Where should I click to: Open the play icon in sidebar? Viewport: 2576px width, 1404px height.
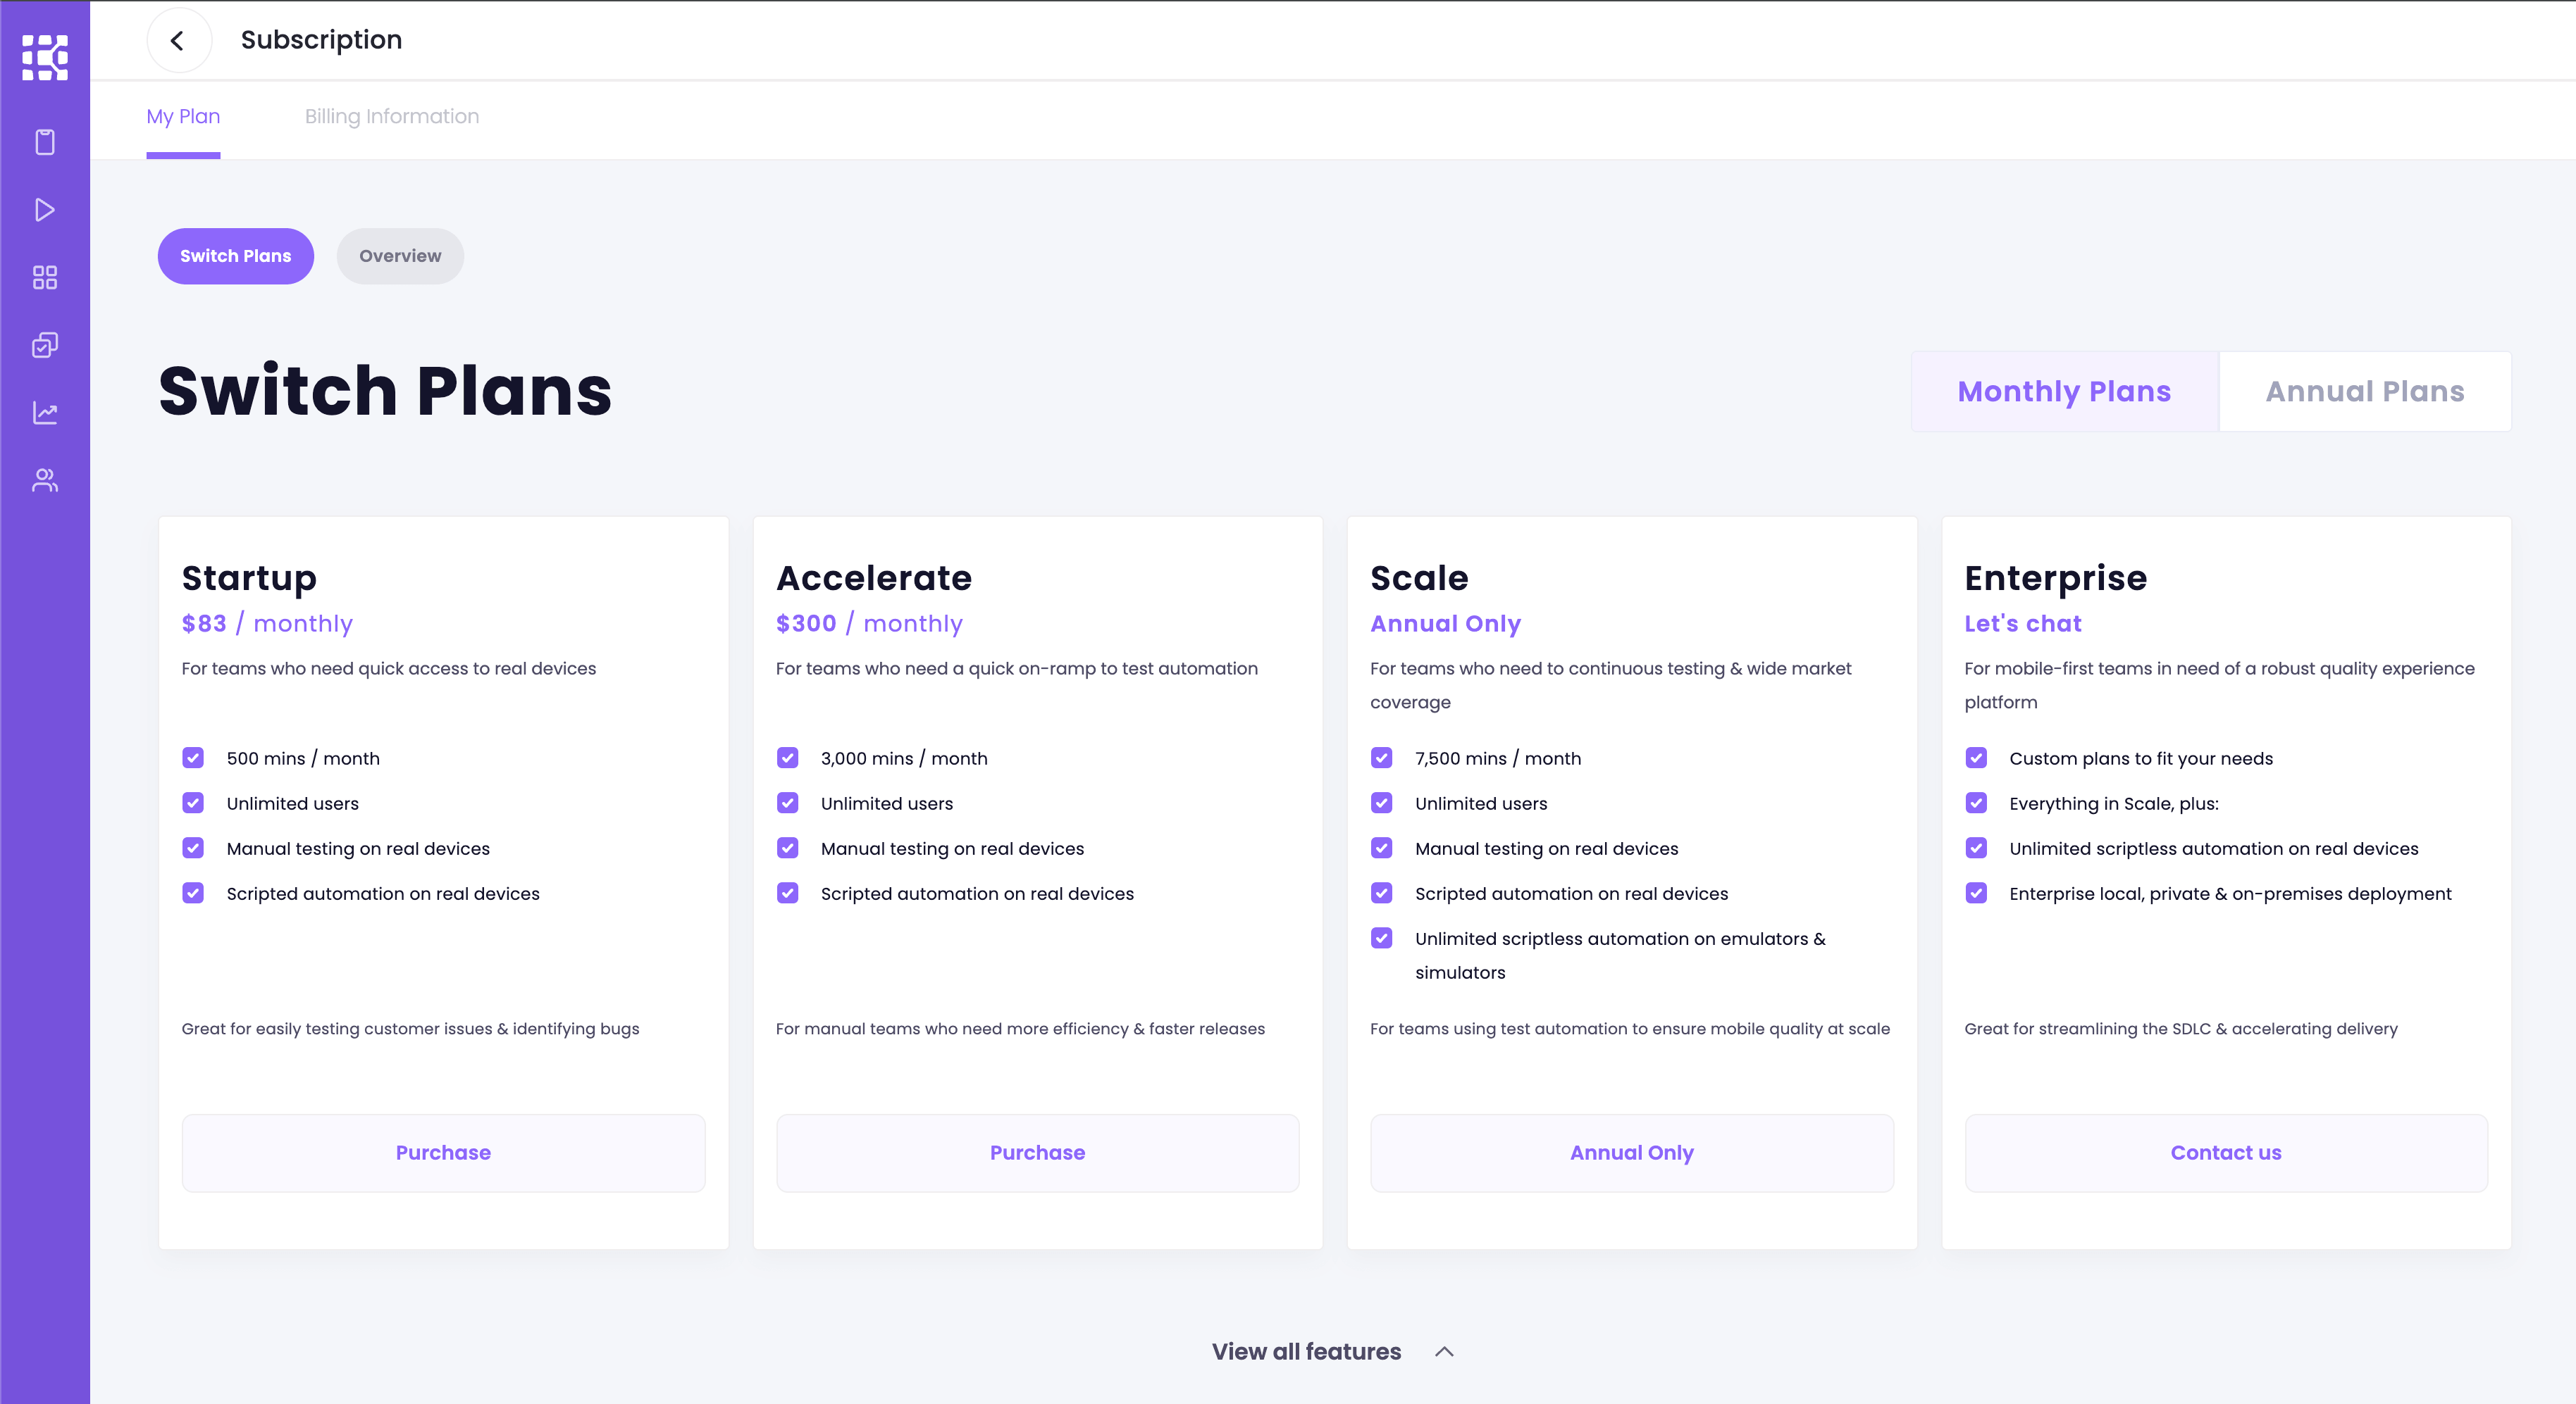(x=45, y=210)
